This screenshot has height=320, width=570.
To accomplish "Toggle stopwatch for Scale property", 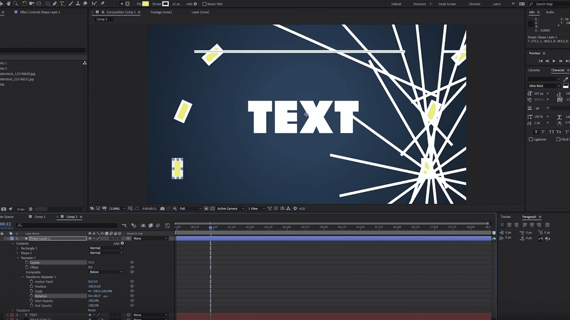I will click(x=31, y=291).
